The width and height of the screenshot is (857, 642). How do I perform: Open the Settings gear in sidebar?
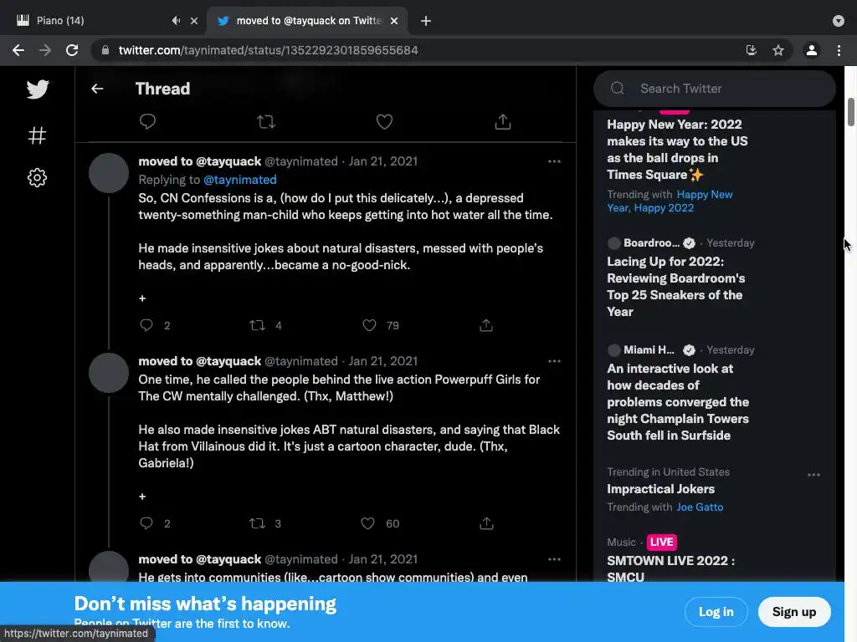pyautogui.click(x=37, y=177)
